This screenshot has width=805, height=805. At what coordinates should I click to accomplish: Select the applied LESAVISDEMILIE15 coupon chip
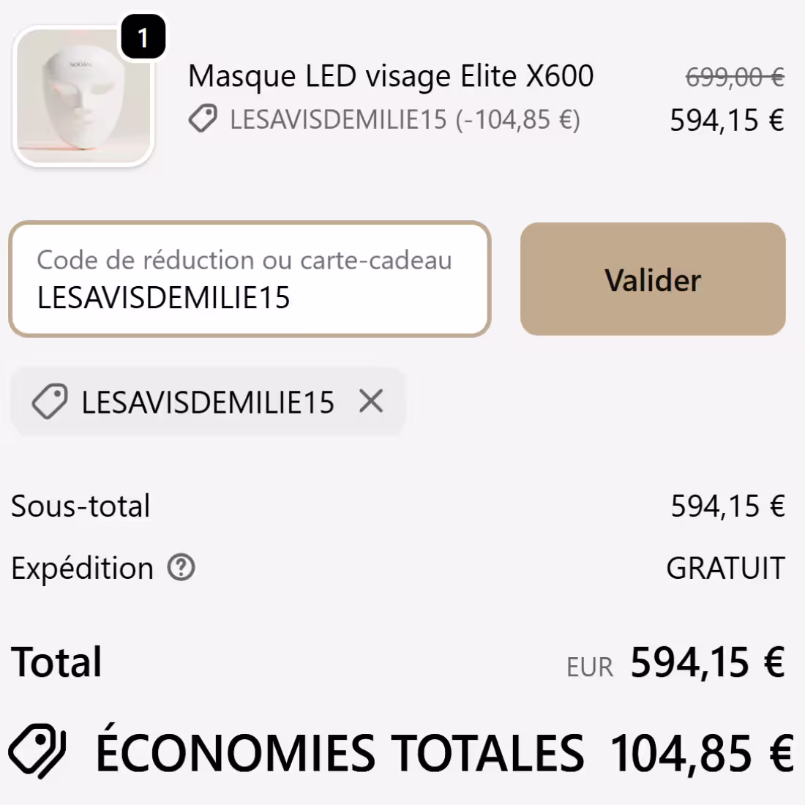coord(207,402)
